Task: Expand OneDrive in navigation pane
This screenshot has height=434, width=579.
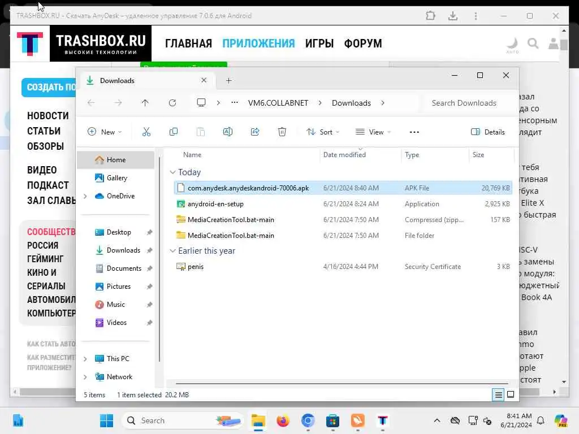Action: pos(85,196)
